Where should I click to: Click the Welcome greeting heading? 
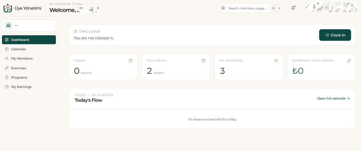74,10
